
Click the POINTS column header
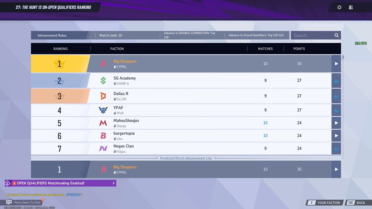(299, 49)
